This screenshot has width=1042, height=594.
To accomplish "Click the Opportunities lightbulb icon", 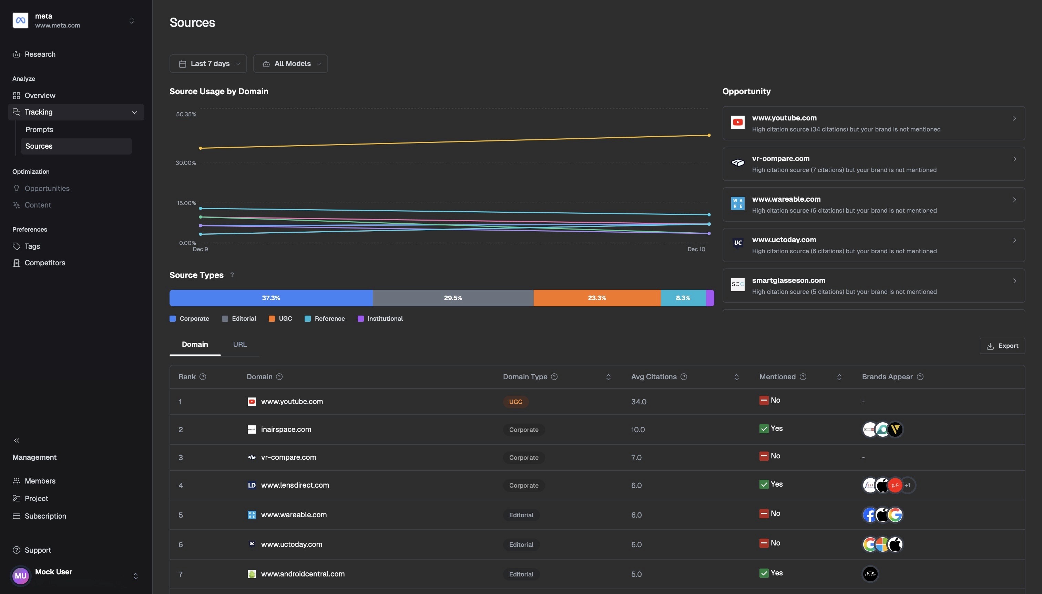I will coord(17,188).
